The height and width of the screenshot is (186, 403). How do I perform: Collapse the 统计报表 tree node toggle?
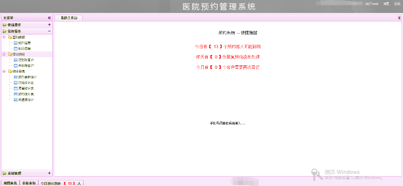tap(4, 72)
